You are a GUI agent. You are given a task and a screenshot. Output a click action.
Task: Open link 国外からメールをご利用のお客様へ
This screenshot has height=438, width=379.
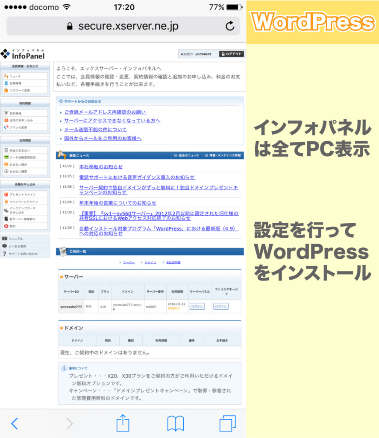(x=103, y=138)
